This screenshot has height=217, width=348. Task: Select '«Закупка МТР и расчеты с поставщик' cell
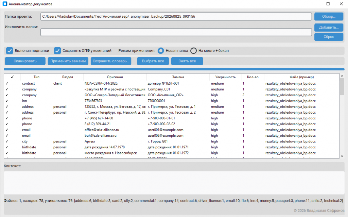(115, 89)
